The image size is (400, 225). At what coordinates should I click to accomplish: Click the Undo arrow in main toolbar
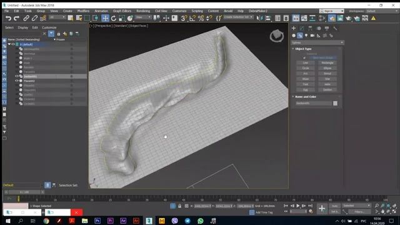tap(8, 18)
